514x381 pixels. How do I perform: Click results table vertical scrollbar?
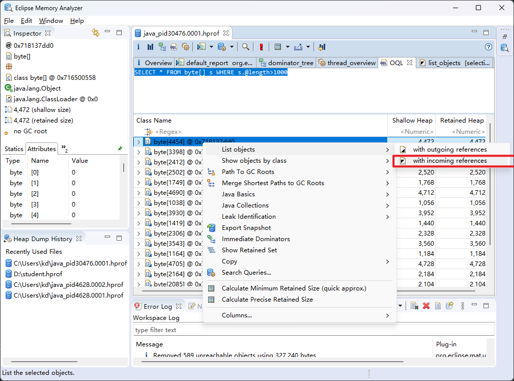[x=490, y=184]
